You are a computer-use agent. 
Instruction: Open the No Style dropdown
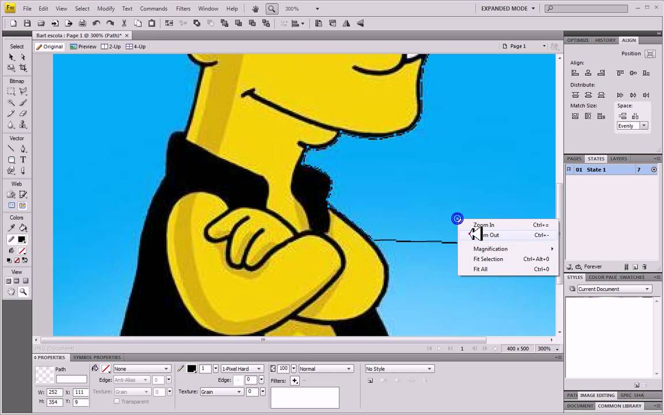[399, 369]
